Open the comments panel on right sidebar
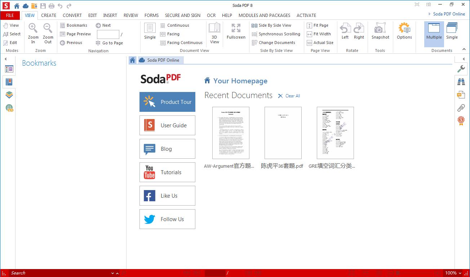The width and height of the screenshot is (470, 277). [x=461, y=95]
